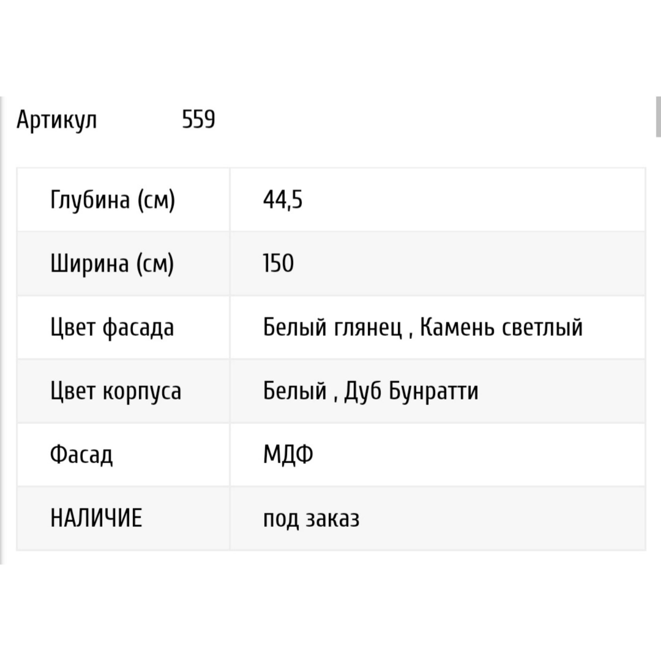Image resolution: width=661 pixels, height=661 pixels.
Task: Click the МДФ facade material value
Action: pos(288,455)
